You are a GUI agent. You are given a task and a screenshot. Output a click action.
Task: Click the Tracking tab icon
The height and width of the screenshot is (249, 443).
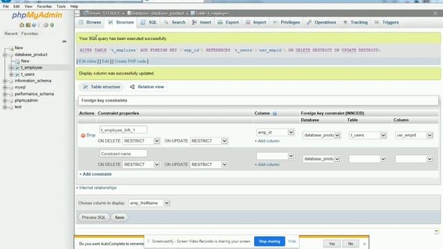(x=345, y=22)
